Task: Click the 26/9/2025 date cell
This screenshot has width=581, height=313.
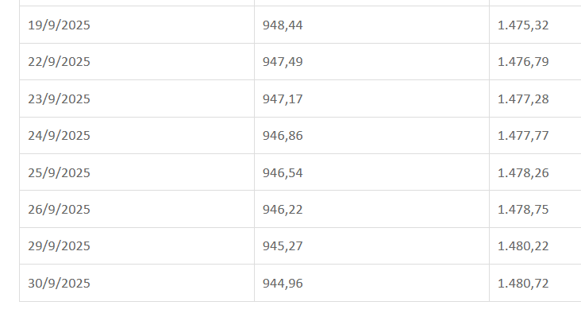Action: pos(137,209)
